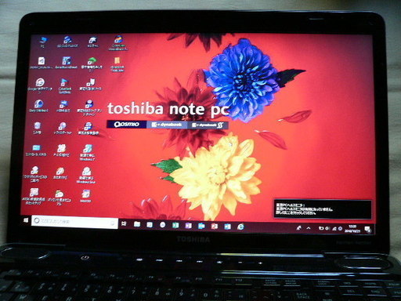This screenshot has width=401, height=301.
Task: Open the Glary Utilities desktop shortcut
Action: tap(38, 106)
